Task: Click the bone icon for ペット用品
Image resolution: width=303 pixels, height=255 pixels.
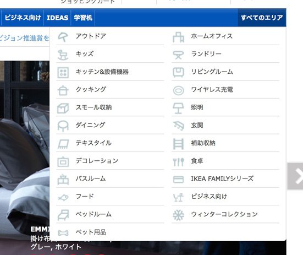Action: click(63, 233)
